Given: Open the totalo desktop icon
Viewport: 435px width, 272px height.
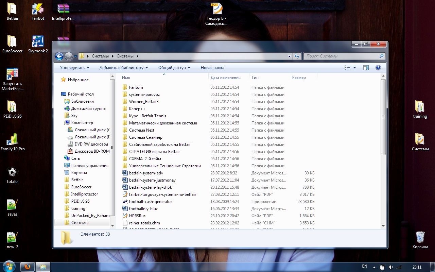Looking at the screenshot, I should click(x=12, y=174).
